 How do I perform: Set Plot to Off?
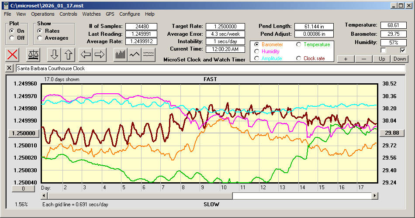12,38
